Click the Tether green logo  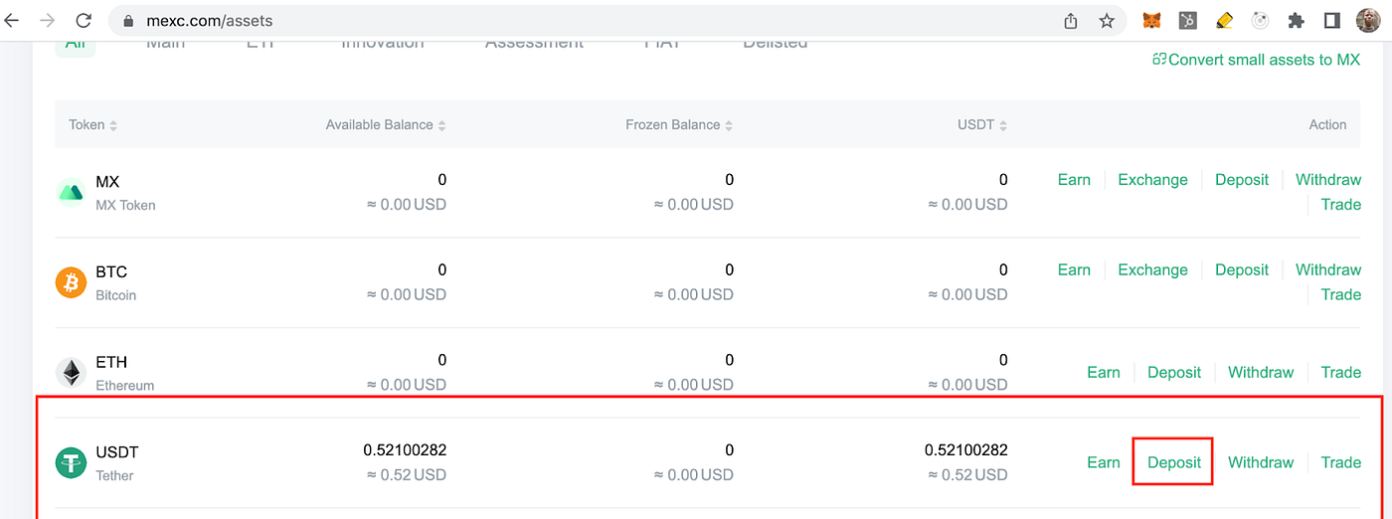point(71,462)
